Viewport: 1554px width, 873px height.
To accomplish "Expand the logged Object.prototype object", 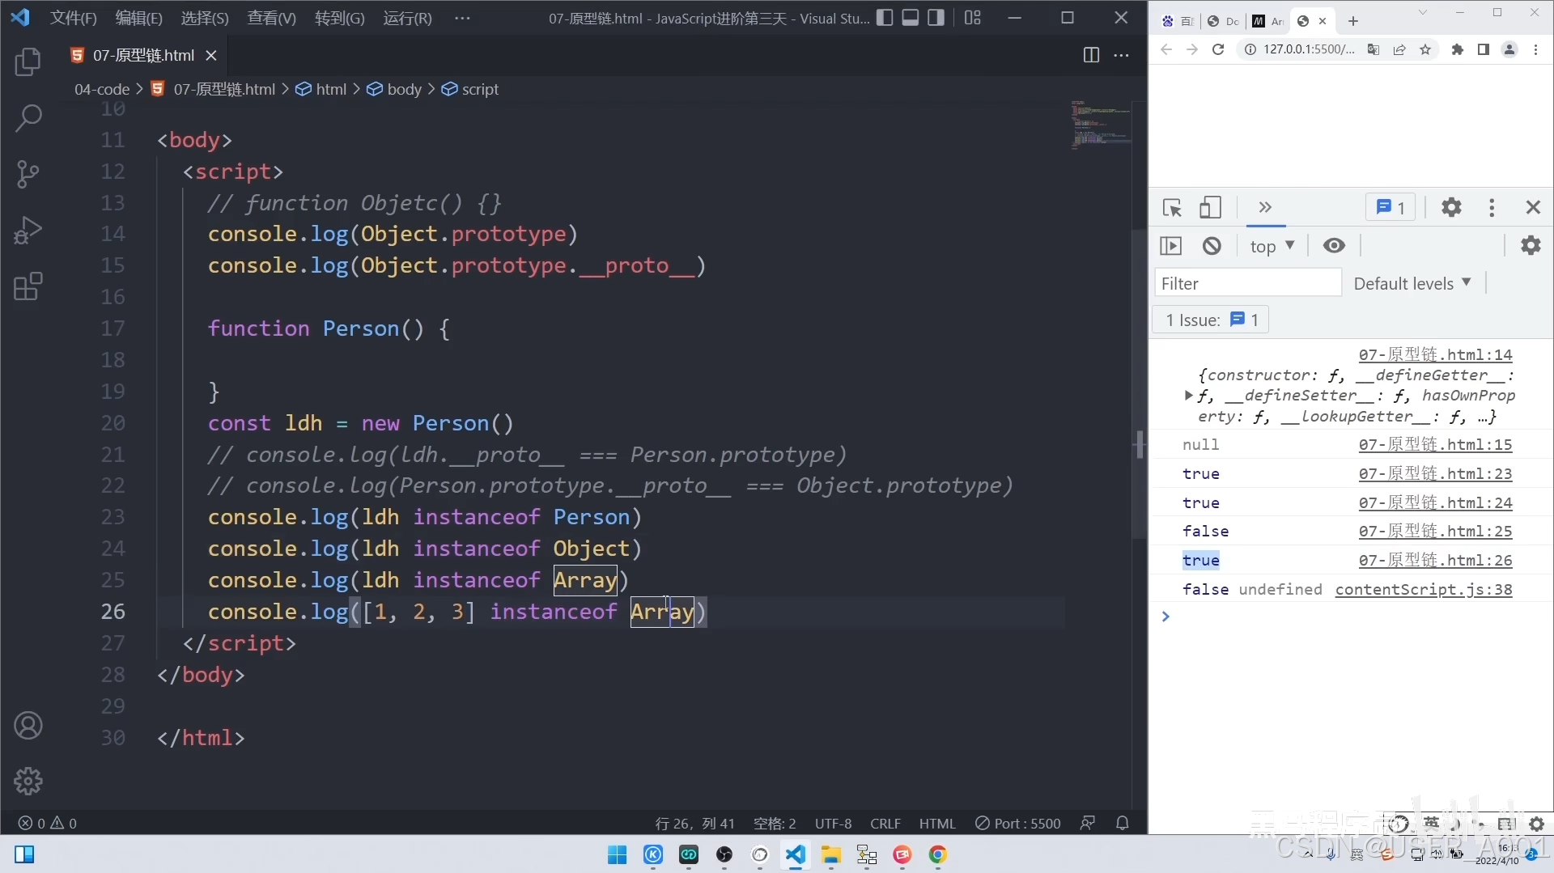I will click(x=1188, y=396).
